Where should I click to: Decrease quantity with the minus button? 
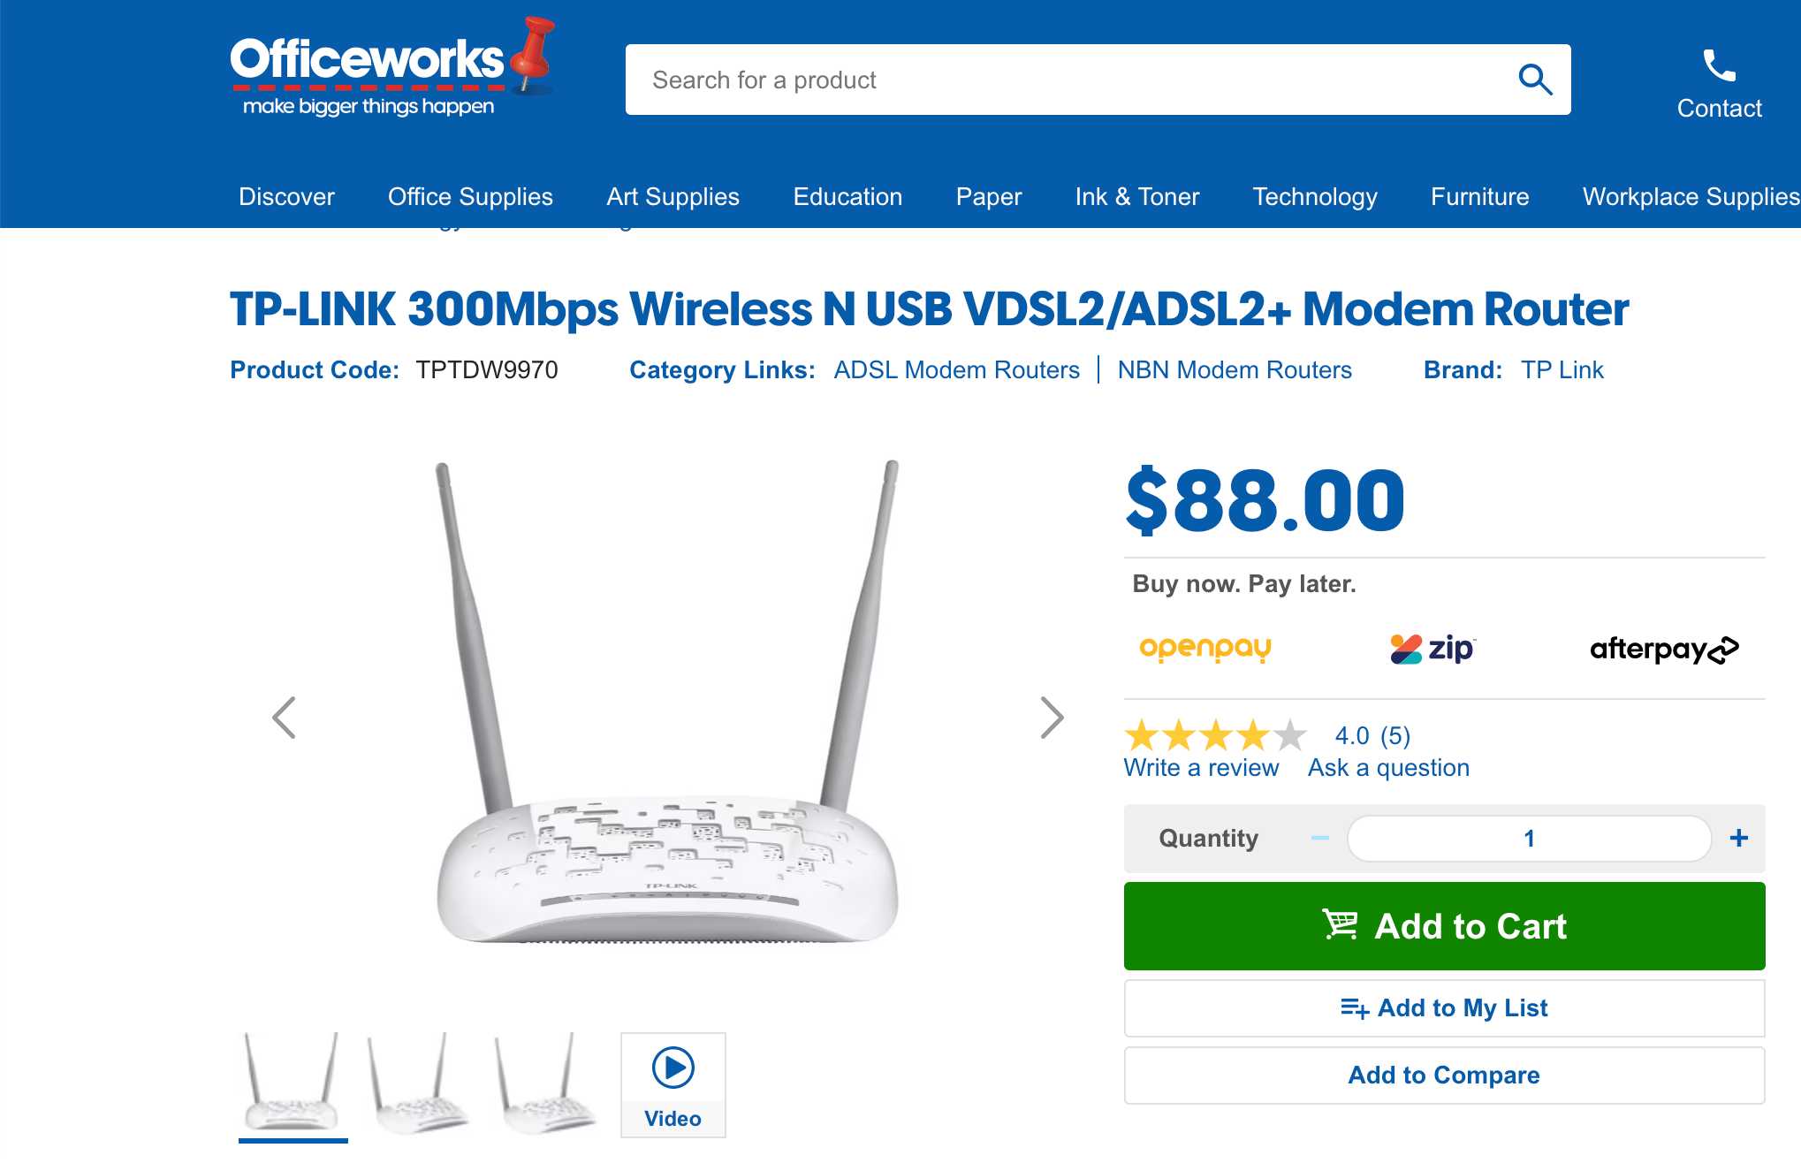pyautogui.click(x=1320, y=838)
